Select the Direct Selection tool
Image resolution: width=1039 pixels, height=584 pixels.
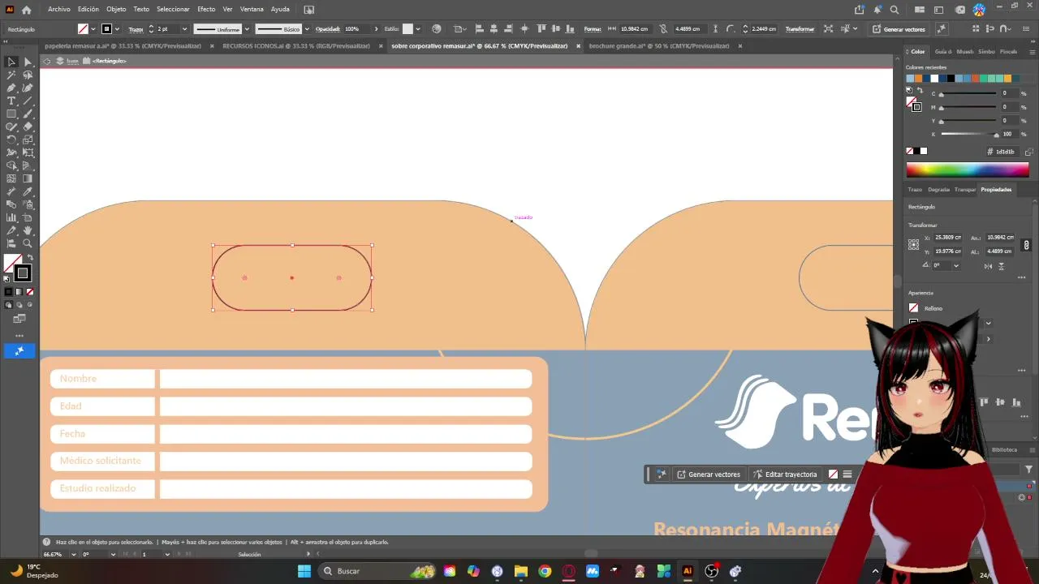click(x=28, y=62)
